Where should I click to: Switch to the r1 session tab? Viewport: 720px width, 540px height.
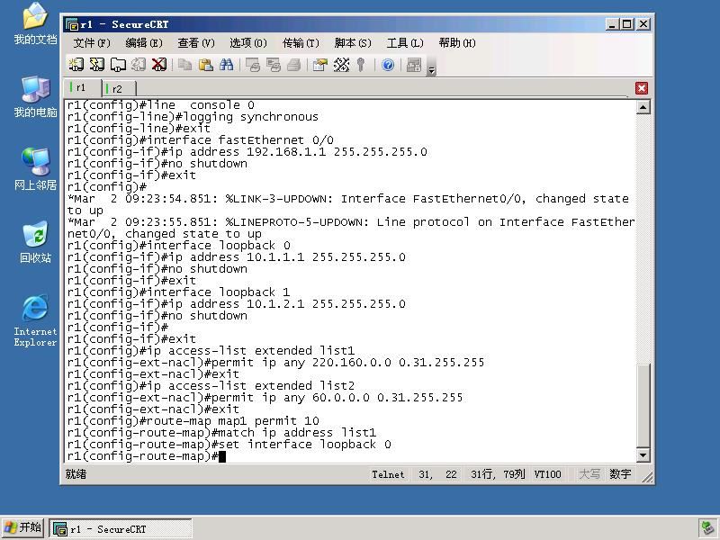pyautogui.click(x=82, y=87)
